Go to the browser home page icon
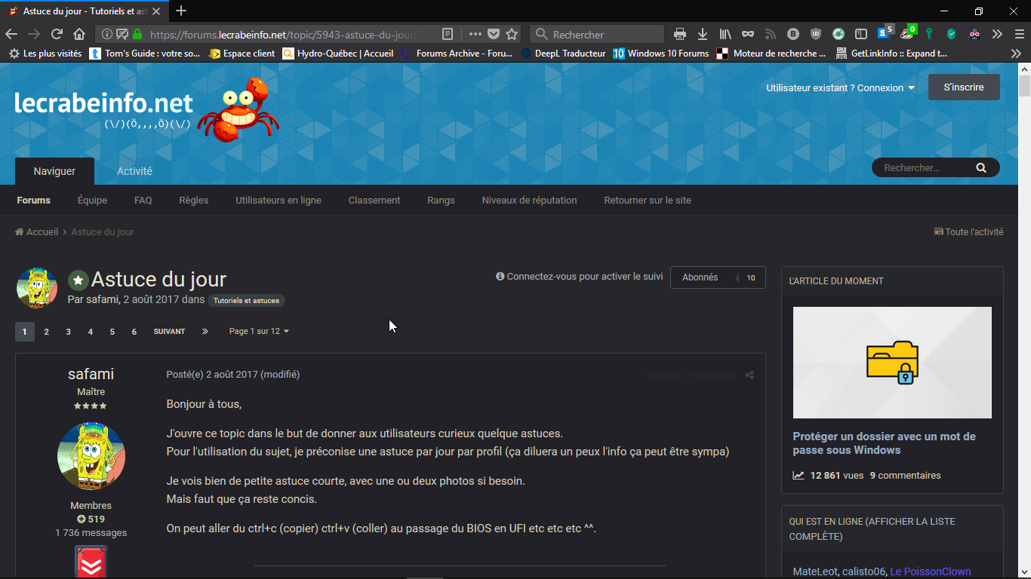The image size is (1031, 579). coord(79,34)
